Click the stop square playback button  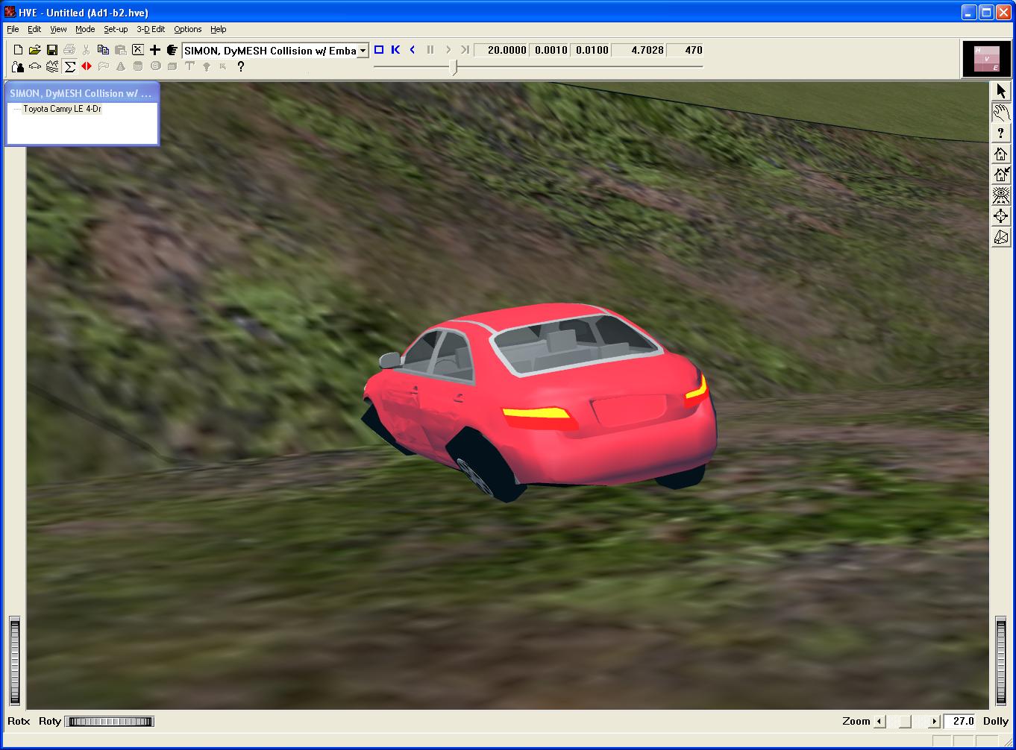[379, 50]
